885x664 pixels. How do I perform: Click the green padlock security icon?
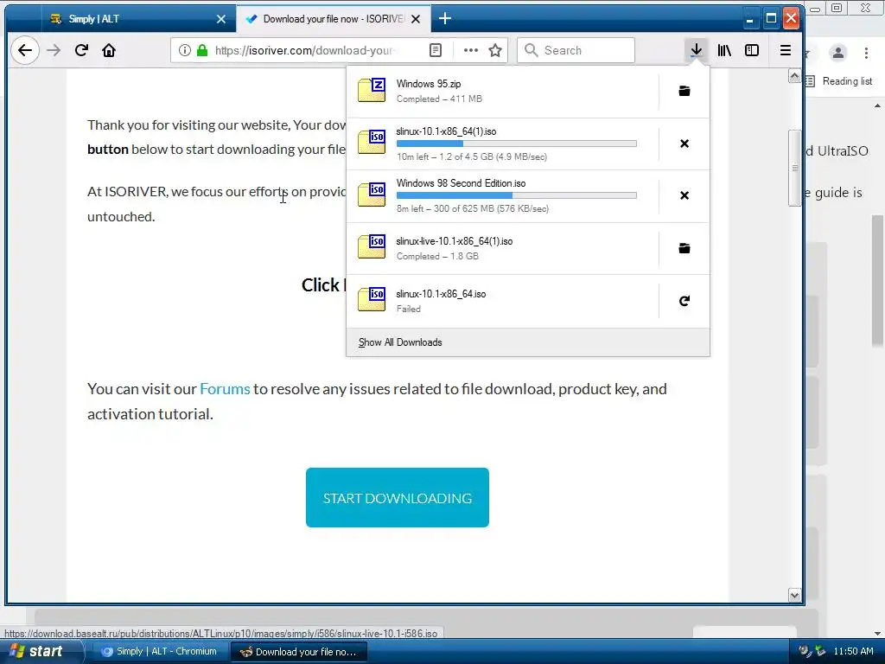pos(202,50)
